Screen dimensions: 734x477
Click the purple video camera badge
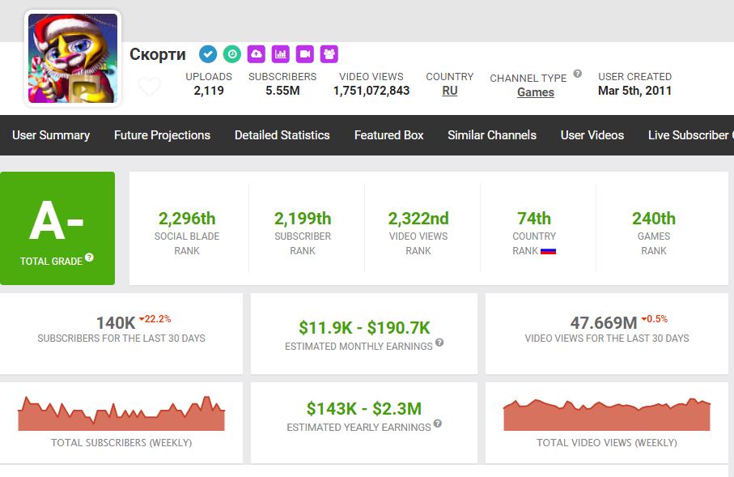pyautogui.click(x=305, y=54)
